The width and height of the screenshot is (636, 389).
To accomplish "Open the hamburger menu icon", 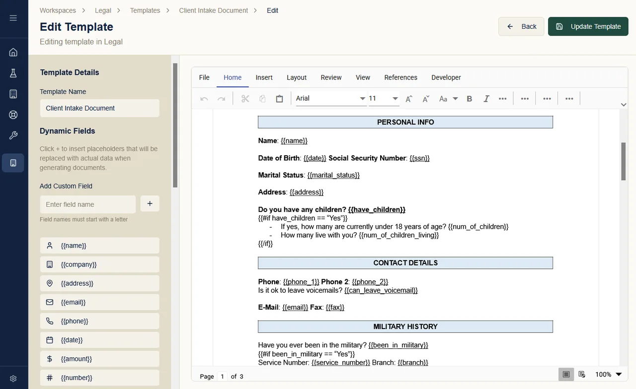I will [13, 18].
